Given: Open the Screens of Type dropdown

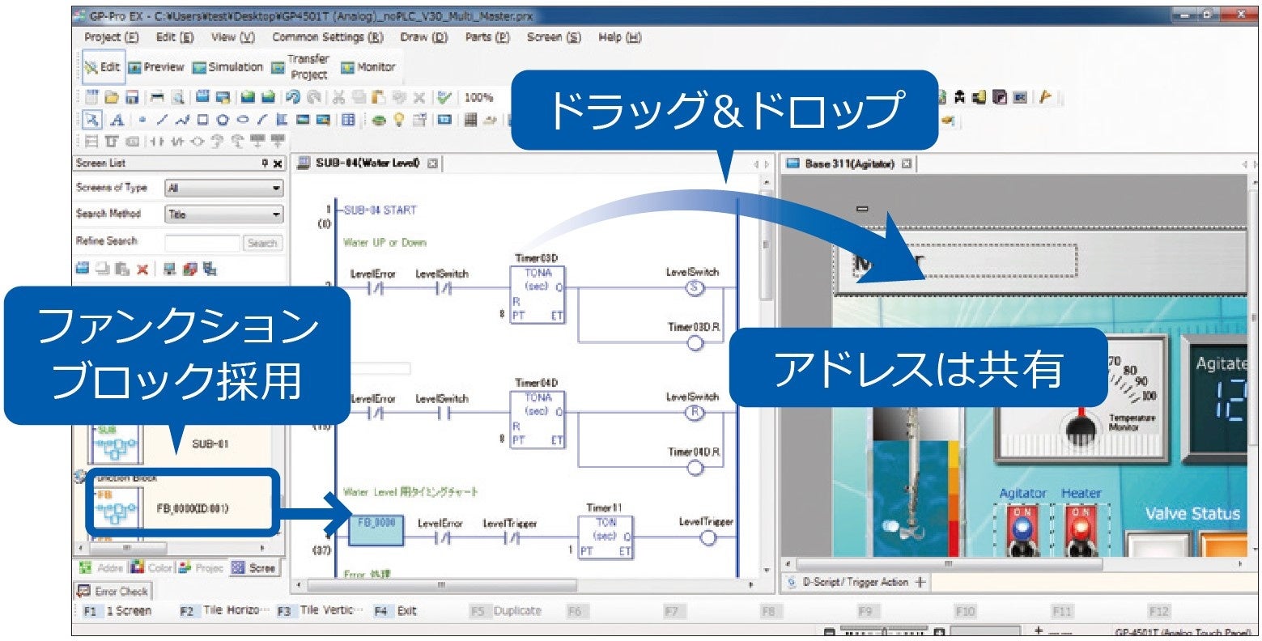Looking at the screenshot, I should (223, 189).
